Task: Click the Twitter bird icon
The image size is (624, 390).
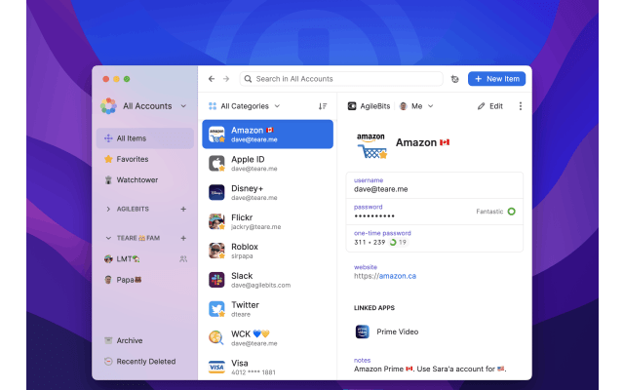Action: click(216, 309)
